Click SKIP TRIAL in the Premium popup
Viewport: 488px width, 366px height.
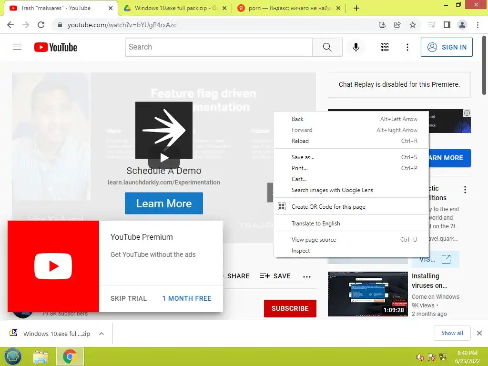129,298
